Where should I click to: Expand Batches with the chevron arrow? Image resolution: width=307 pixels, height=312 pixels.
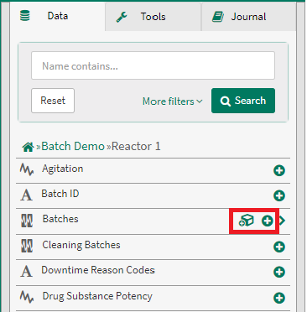(x=283, y=221)
